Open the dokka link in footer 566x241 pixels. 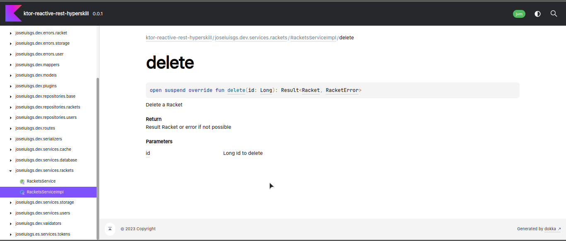(550, 229)
